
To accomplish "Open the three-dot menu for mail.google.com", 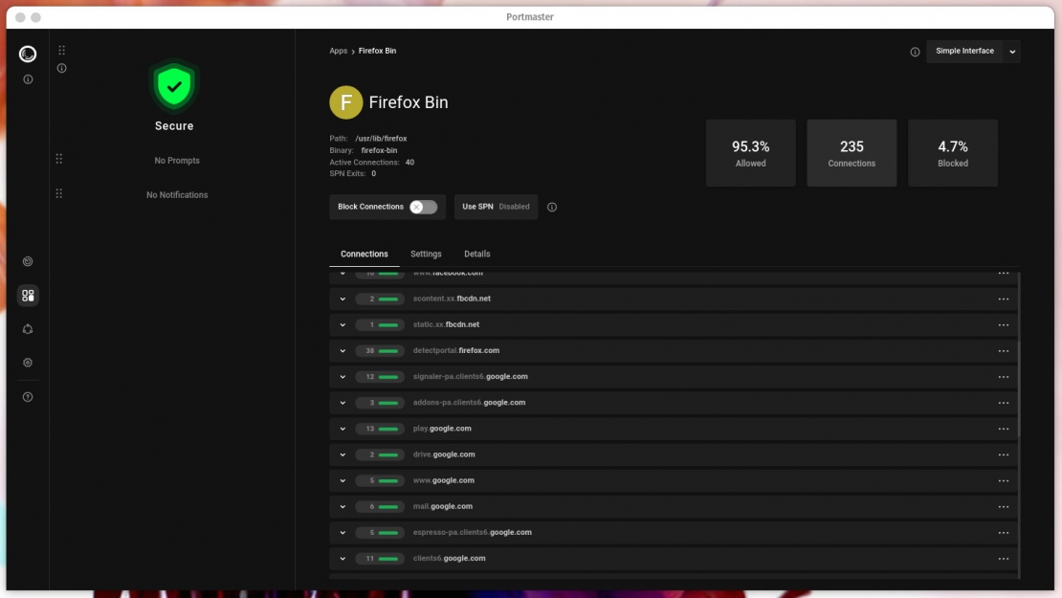I will point(1003,506).
